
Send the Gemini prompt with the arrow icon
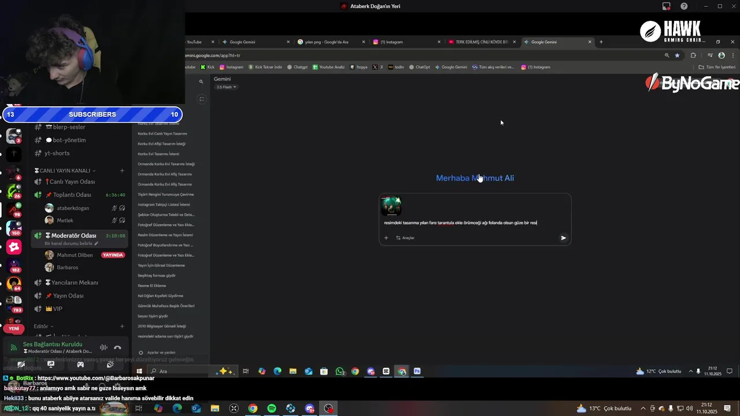[x=563, y=237]
